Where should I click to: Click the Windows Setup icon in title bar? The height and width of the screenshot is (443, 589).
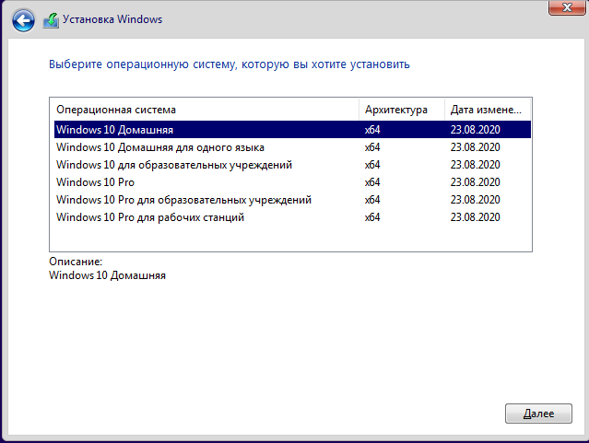pyautogui.click(x=51, y=20)
